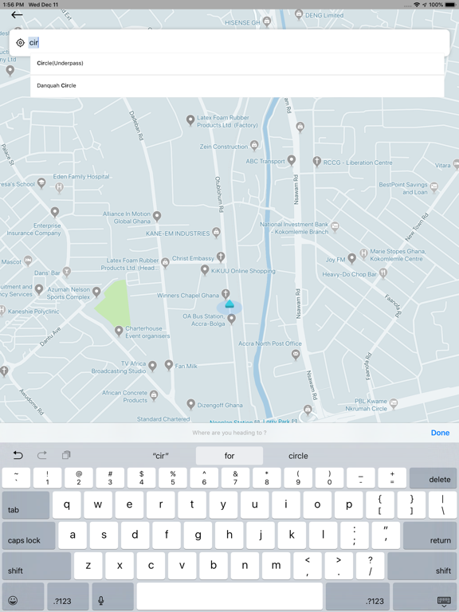Tap the current location target icon

(x=20, y=42)
